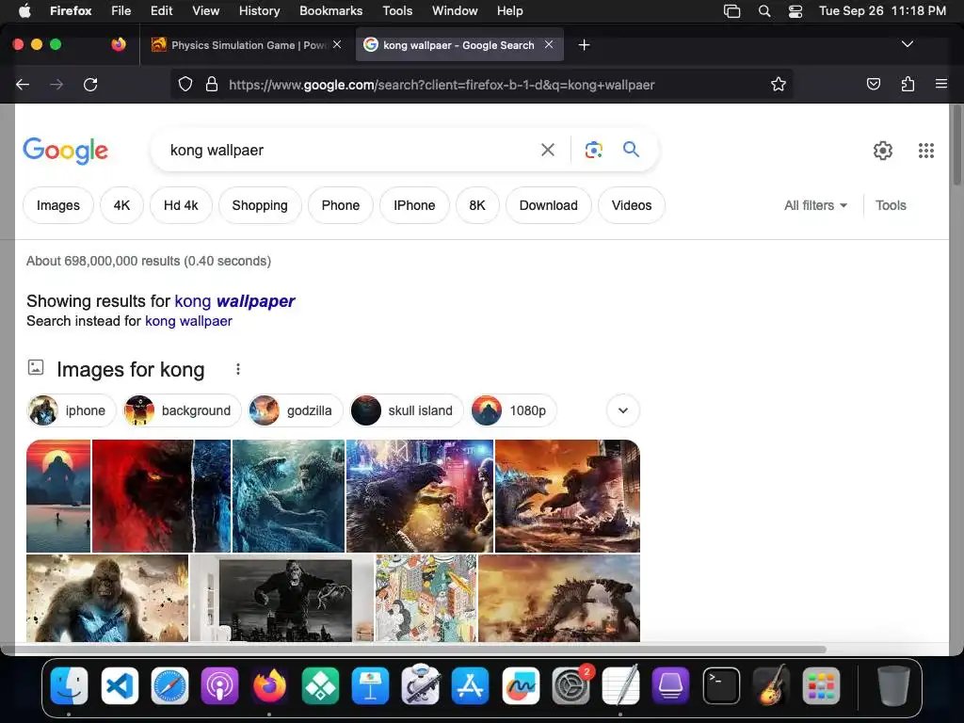The width and height of the screenshot is (964, 723).
Task: Expand the All filters dropdown
Action: click(815, 205)
